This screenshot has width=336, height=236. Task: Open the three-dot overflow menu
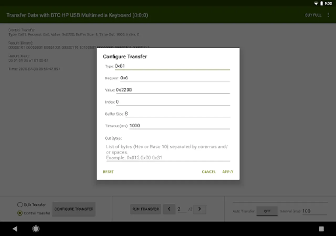point(328,15)
